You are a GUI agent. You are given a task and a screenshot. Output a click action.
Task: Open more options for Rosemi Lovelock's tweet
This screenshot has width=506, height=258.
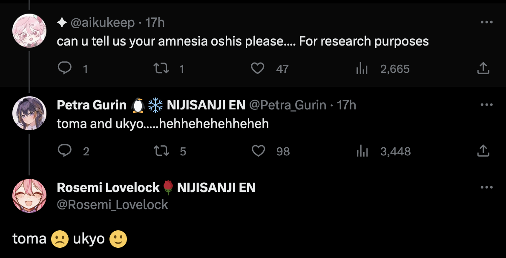pos(486,187)
